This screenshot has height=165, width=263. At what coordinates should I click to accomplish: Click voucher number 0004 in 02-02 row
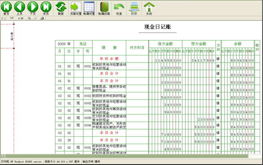(87, 110)
